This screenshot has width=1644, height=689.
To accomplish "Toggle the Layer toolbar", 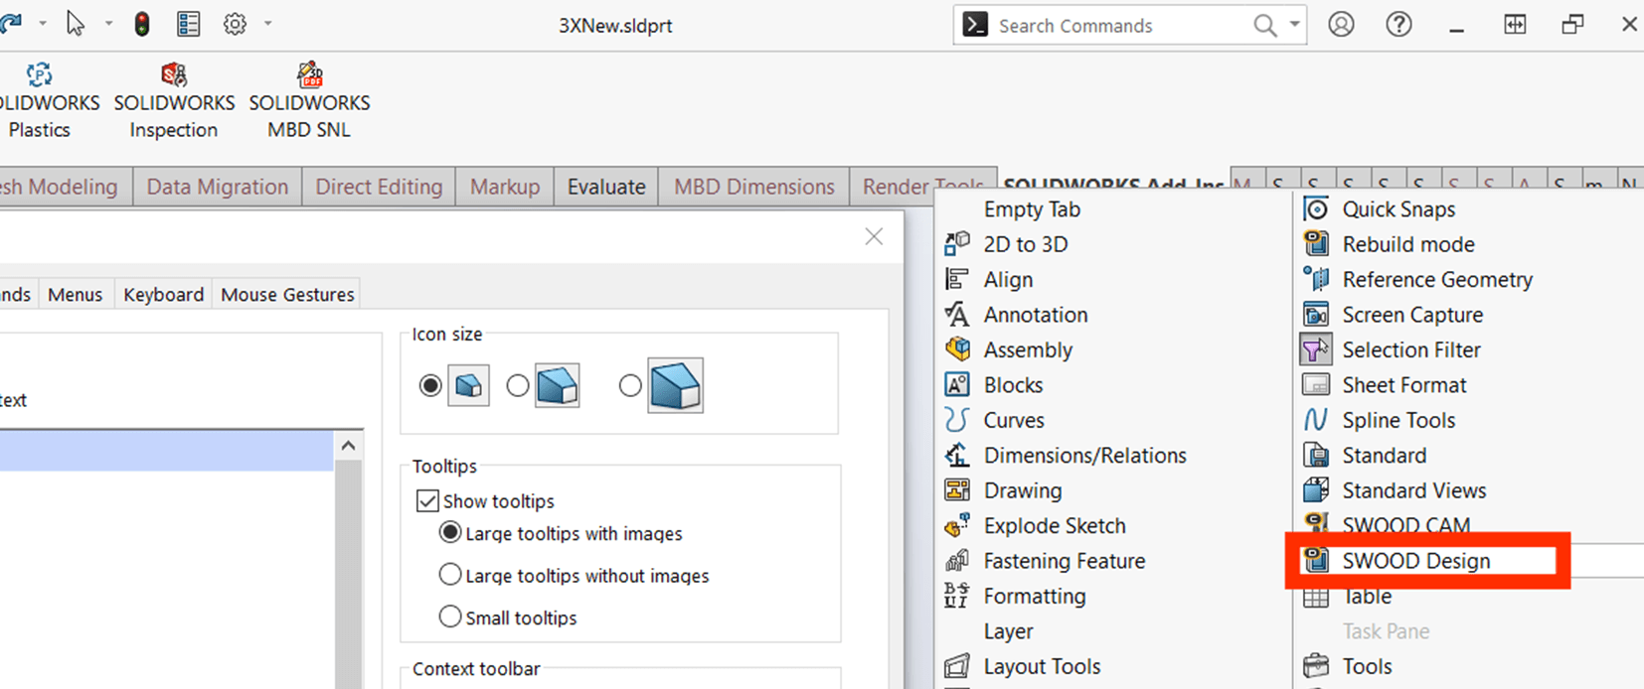I will (1008, 631).
